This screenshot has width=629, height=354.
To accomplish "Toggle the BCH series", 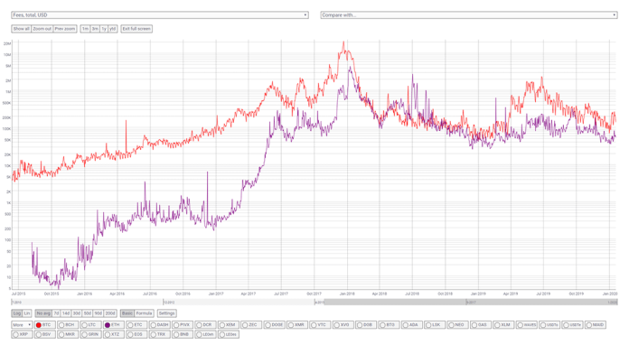I will 68,325.
